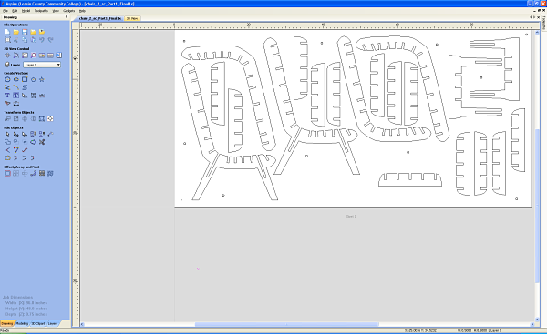The image size is (547, 334).
Task: Open the Measure tool
Action: [50, 134]
